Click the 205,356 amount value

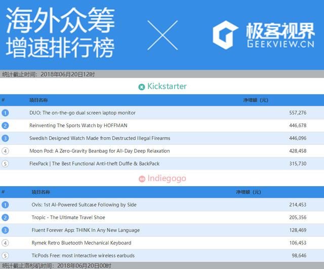pyautogui.click(x=298, y=218)
